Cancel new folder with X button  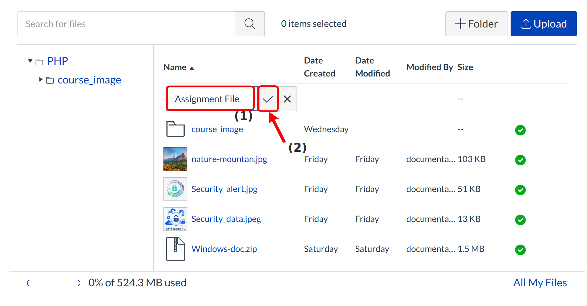point(287,99)
